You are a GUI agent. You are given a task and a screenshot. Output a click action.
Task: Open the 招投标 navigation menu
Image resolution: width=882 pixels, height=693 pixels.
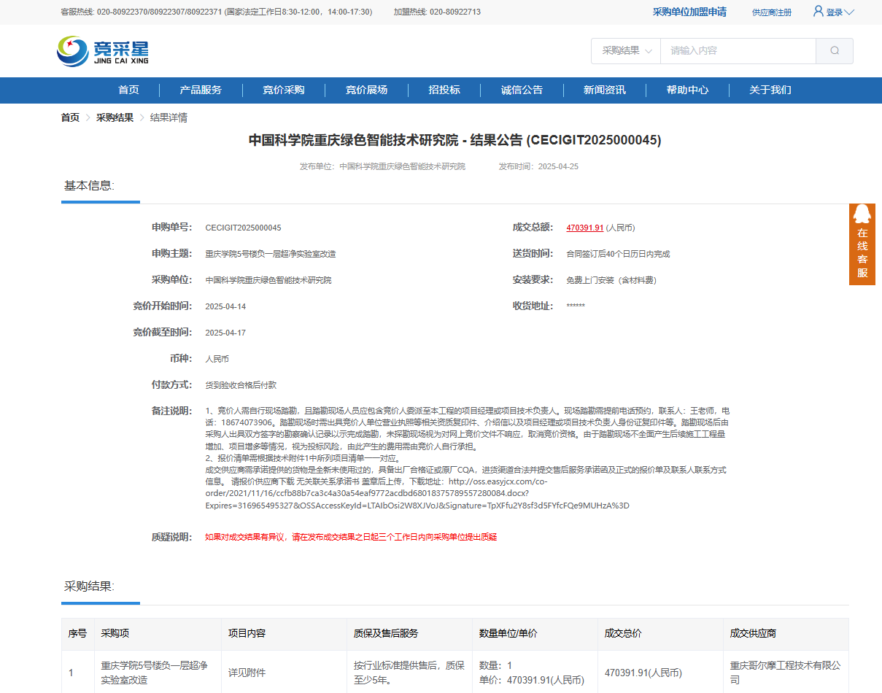click(x=444, y=90)
